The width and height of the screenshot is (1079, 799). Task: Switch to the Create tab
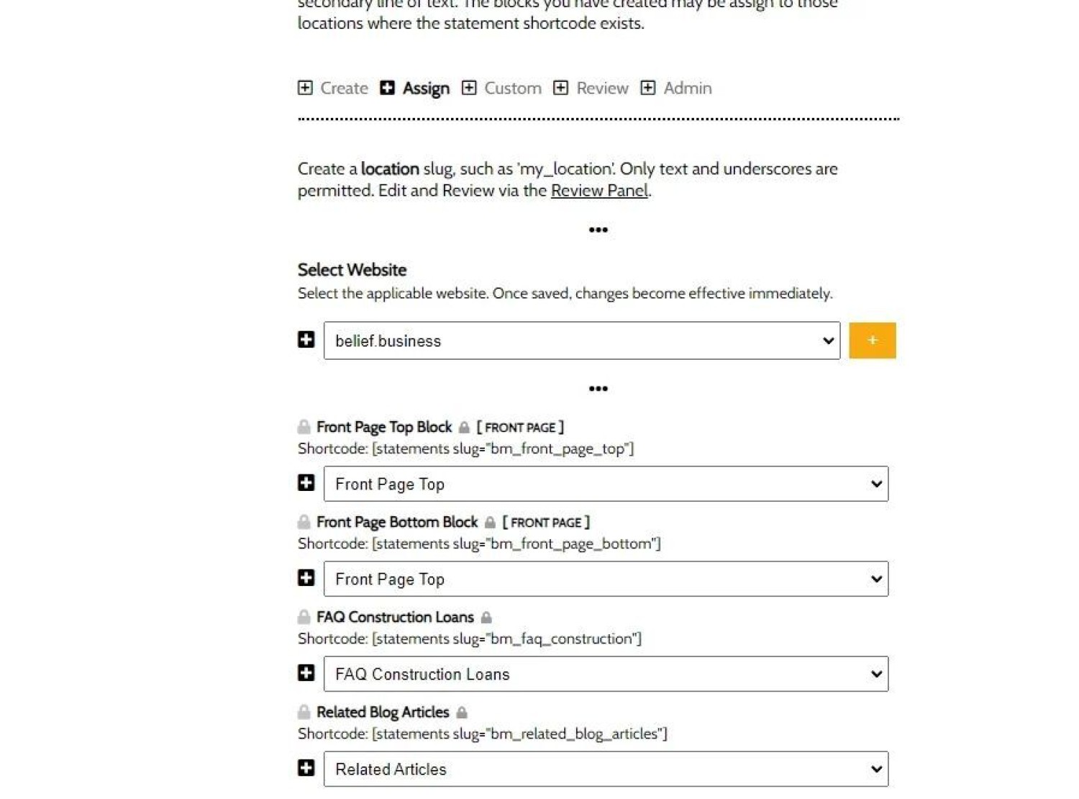pyautogui.click(x=344, y=88)
